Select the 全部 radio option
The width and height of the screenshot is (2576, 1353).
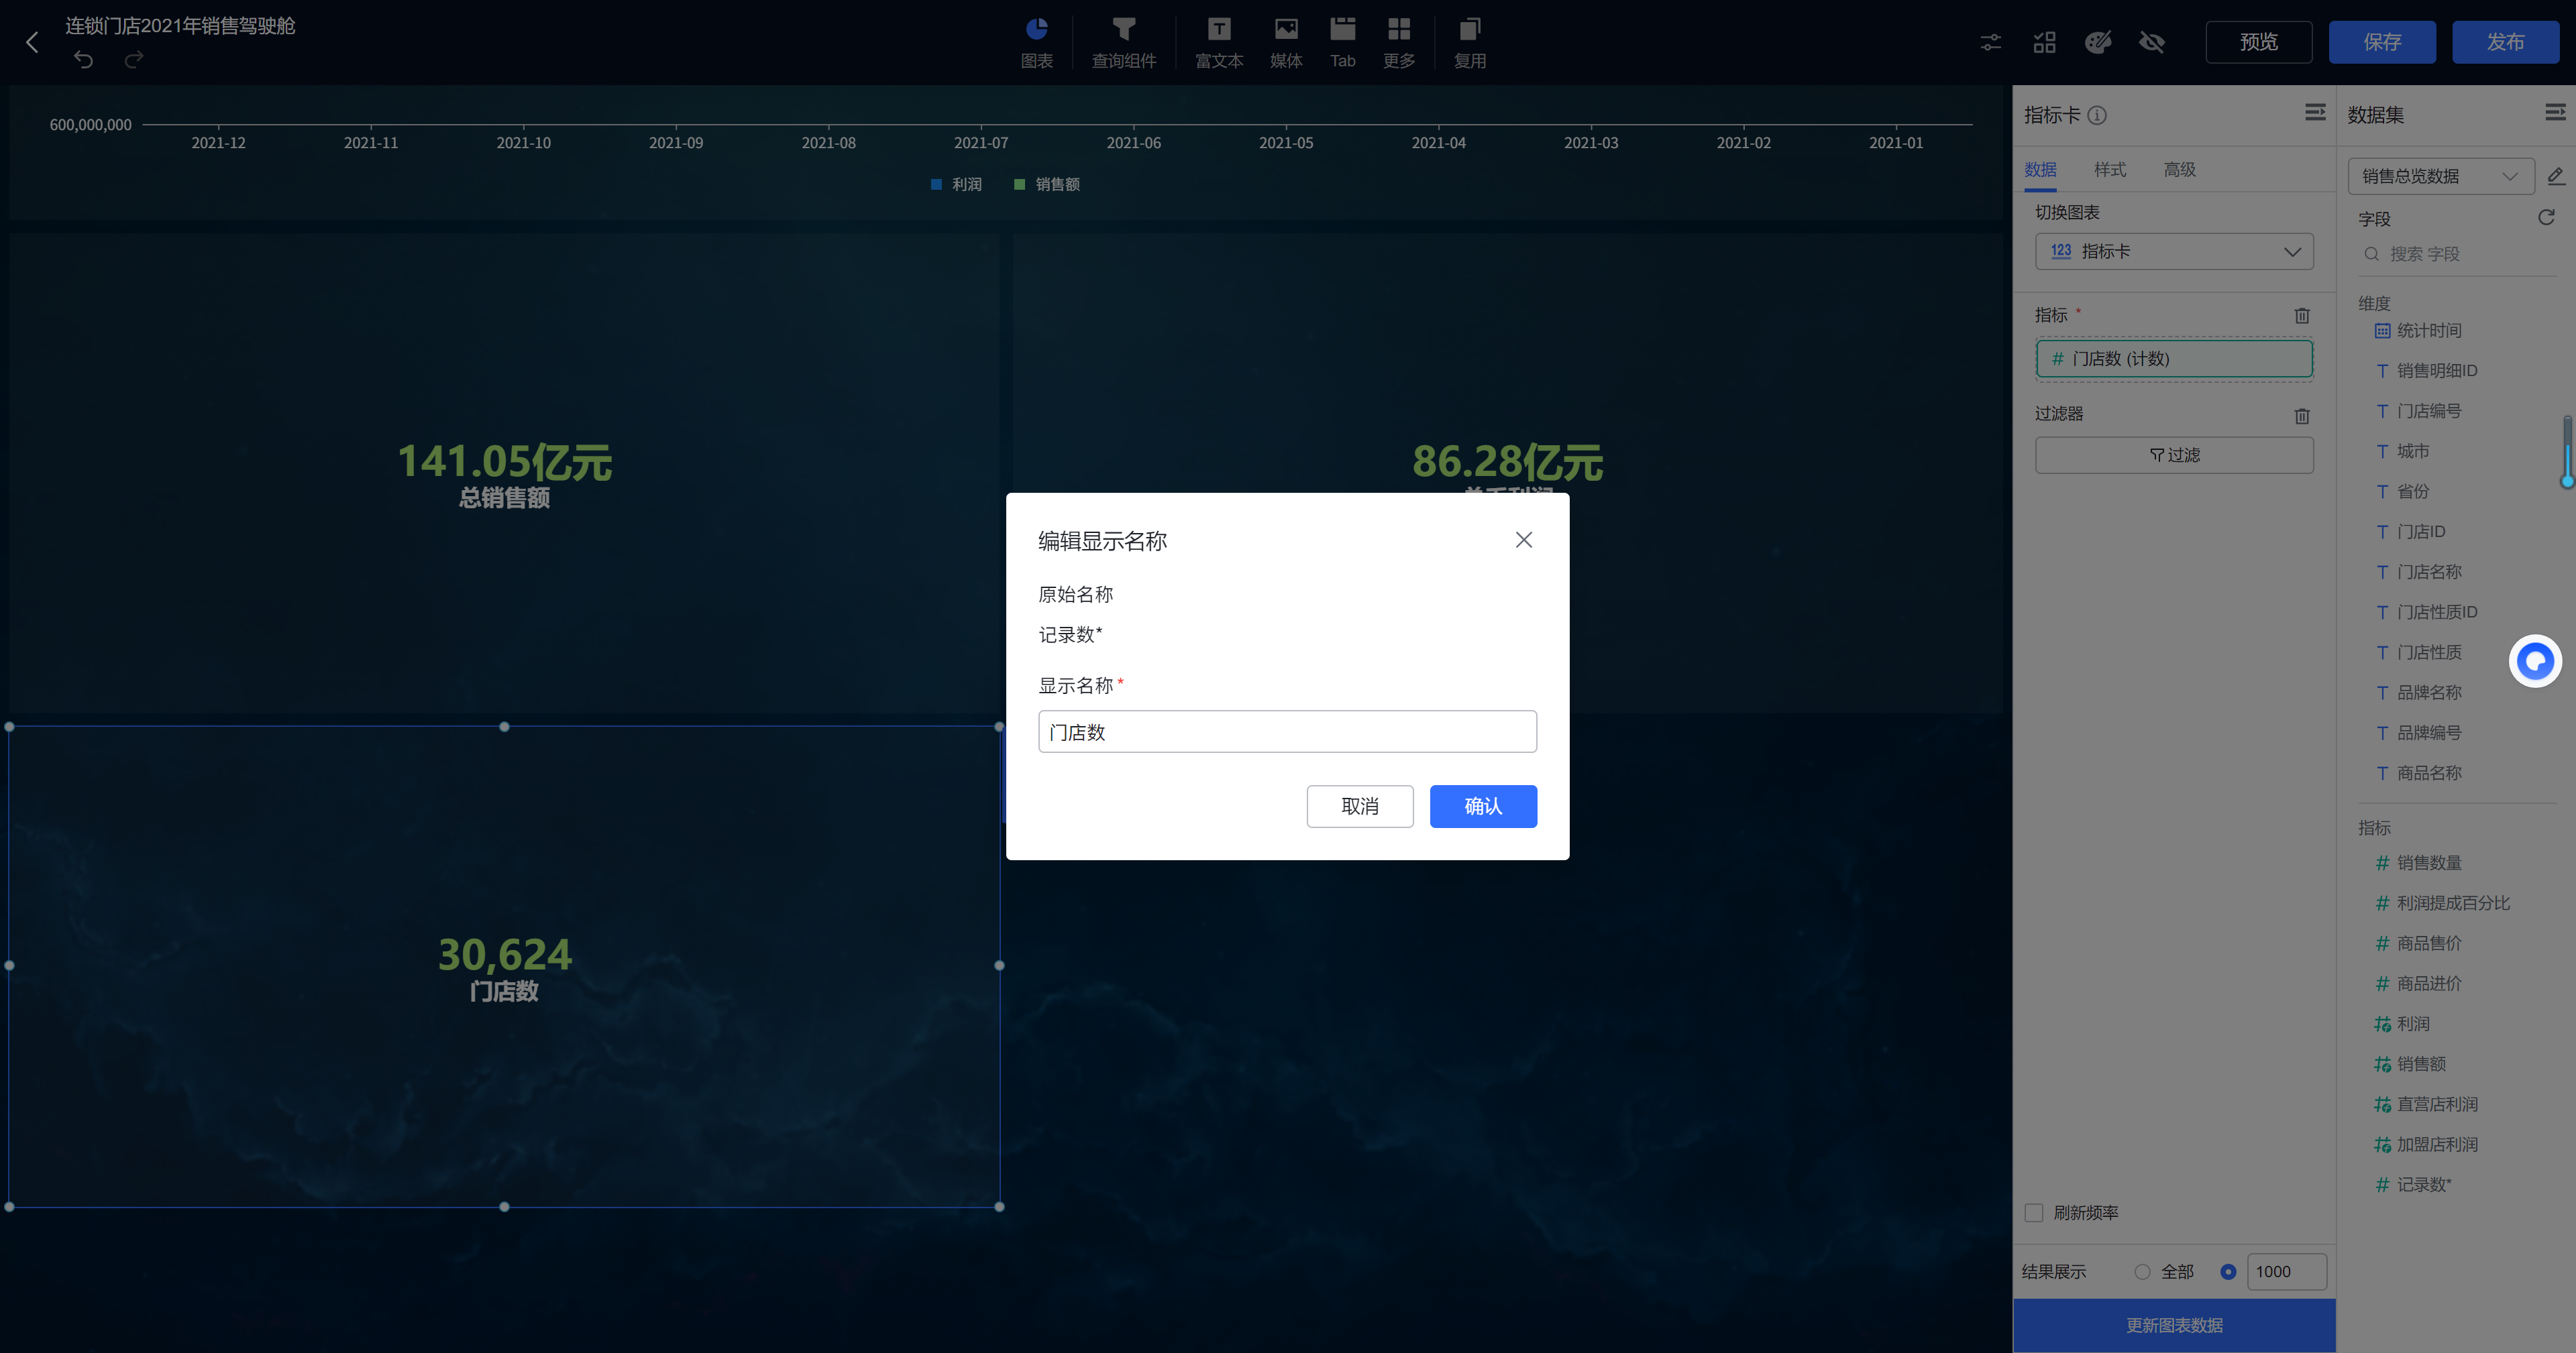tap(2141, 1272)
